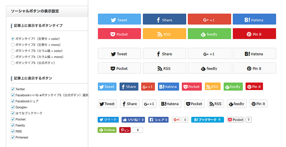Toggle the Facebookいいね checkbox
Viewport: 286px width, 147px height.
(13, 95)
